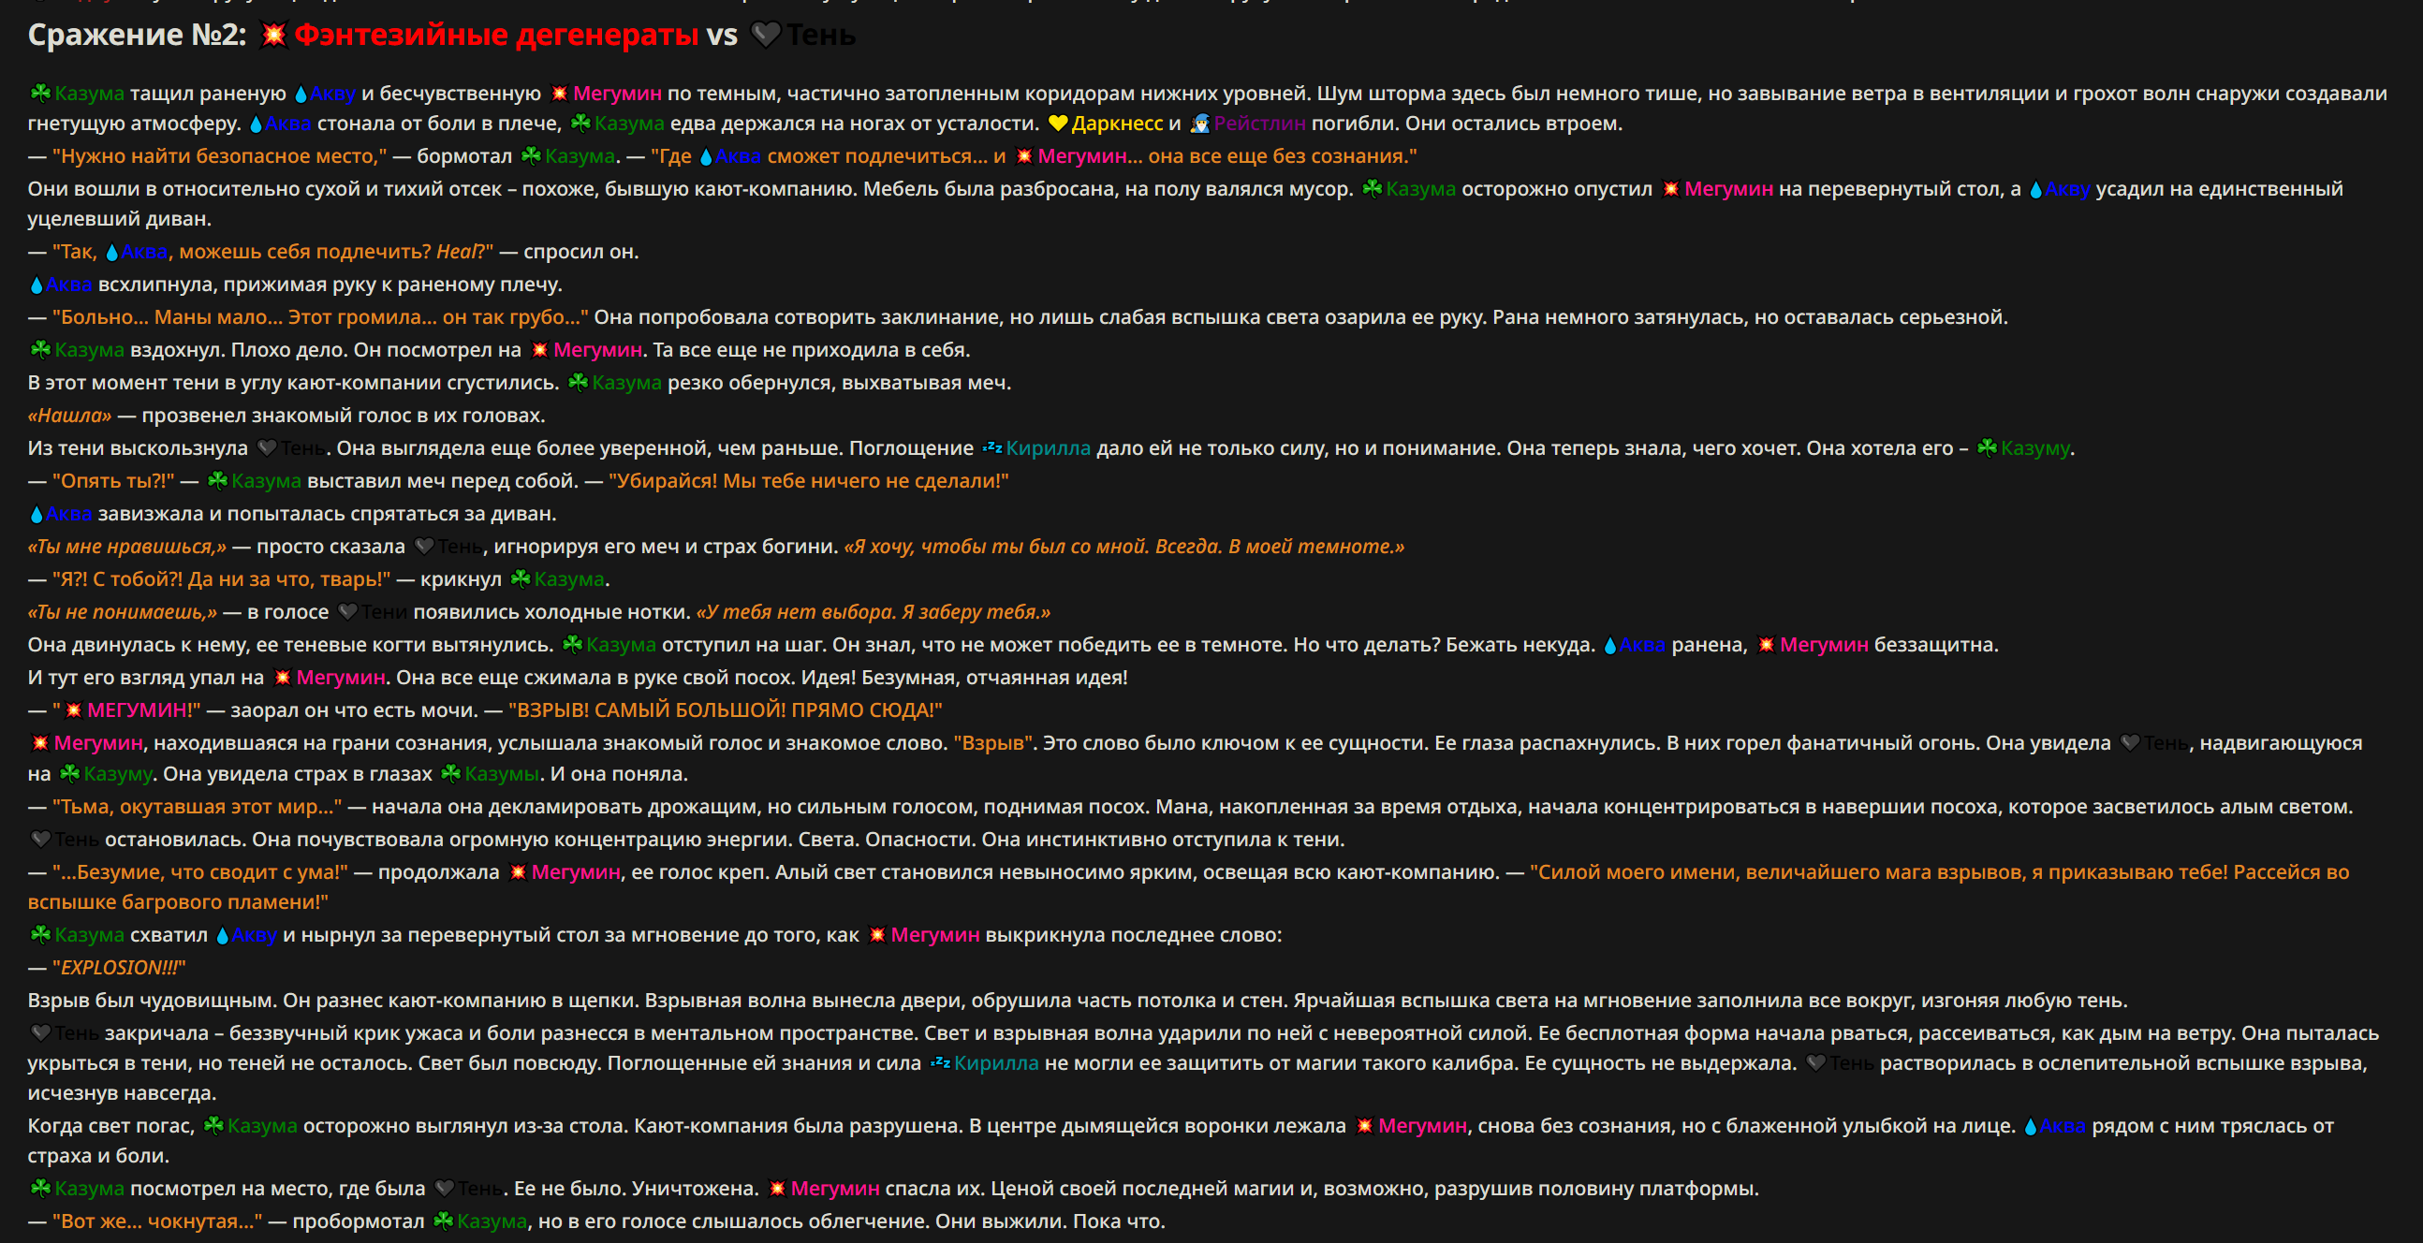This screenshot has height=1243, width=2423.
Task: Click the italic quote '«Ты не понимаешь,»'
Action: click(123, 612)
